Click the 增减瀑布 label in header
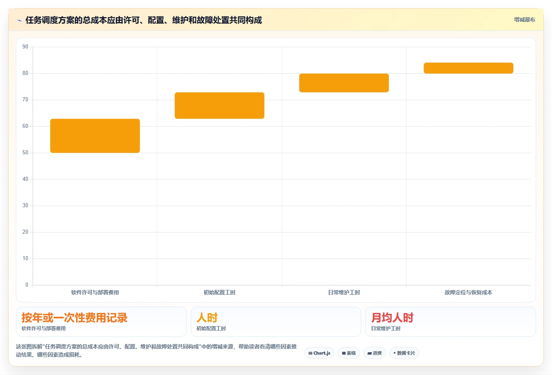Image resolution: width=552 pixels, height=375 pixels. click(524, 20)
